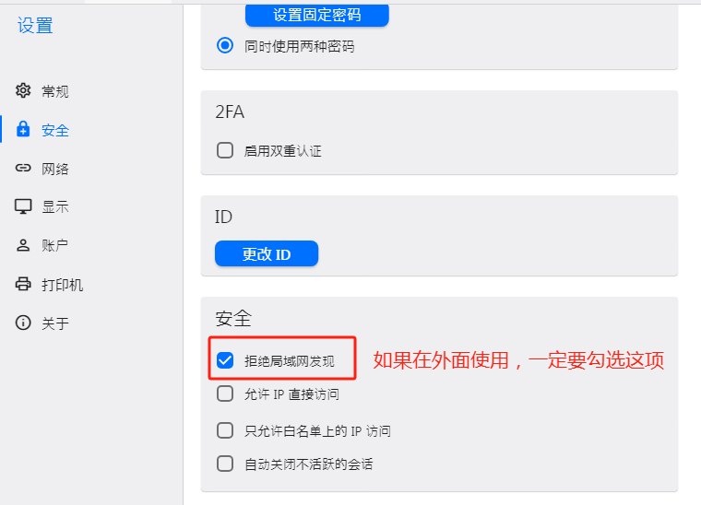Click the gear icon beside 常规
Screen dimensions: 701x505
click(x=24, y=91)
